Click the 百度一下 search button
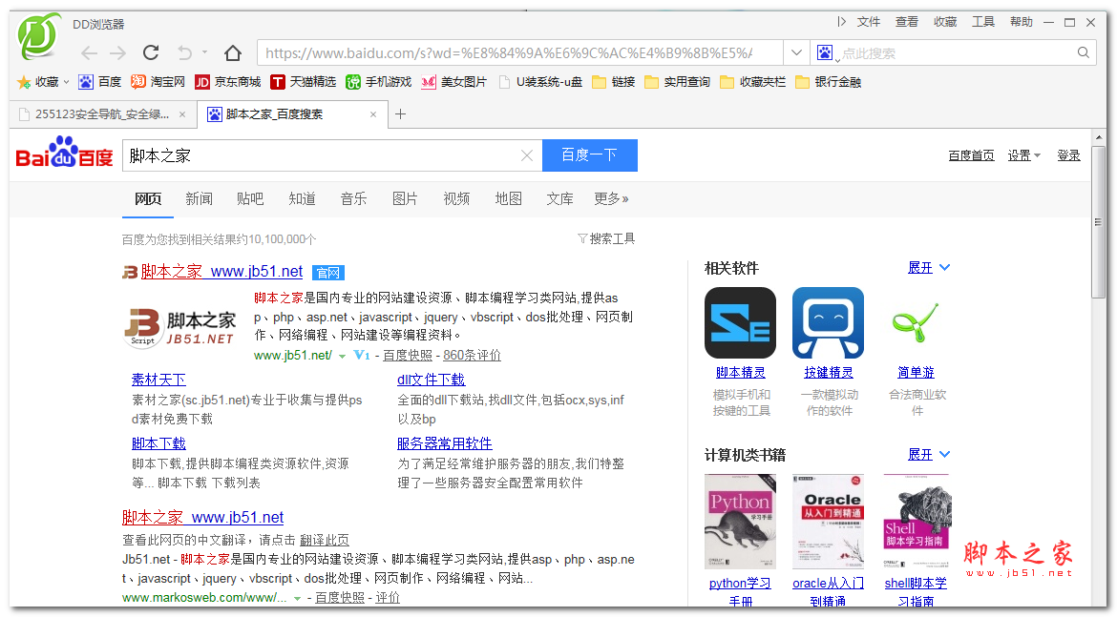Image resolution: width=1117 pixels, height=617 pixels. coord(590,155)
